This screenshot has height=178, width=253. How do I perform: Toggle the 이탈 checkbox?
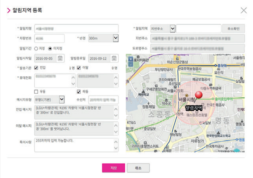click(79, 68)
